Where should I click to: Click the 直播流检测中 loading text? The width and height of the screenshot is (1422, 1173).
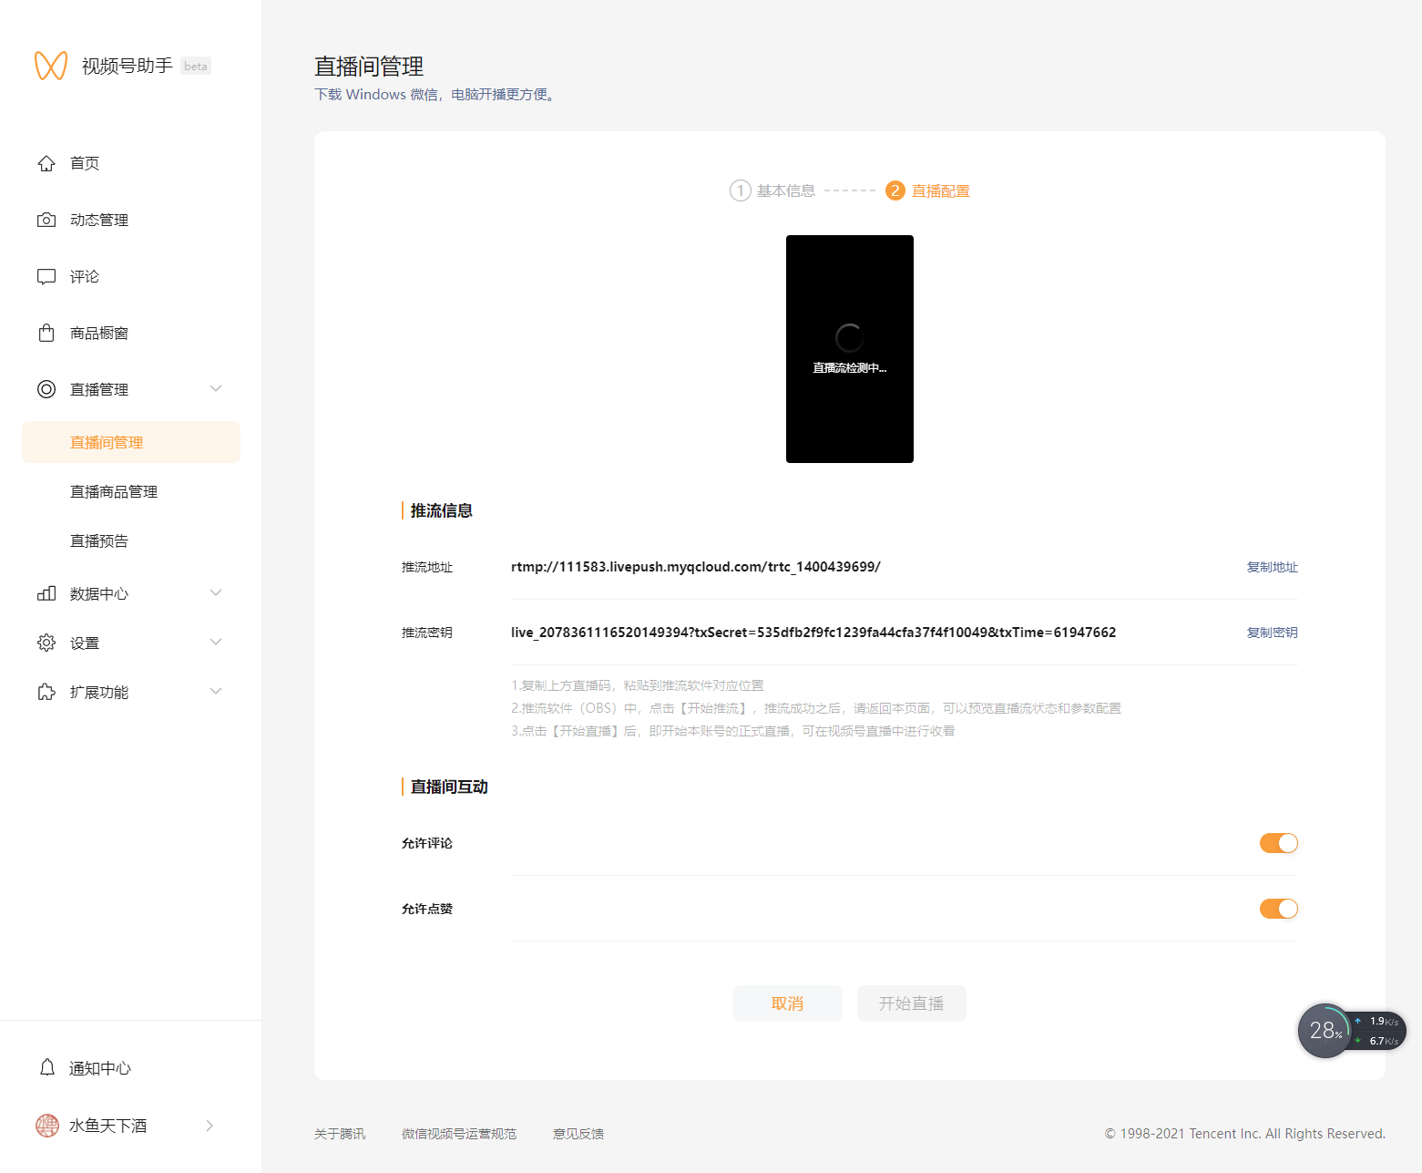pyautogui.click(x=850, y=368)
